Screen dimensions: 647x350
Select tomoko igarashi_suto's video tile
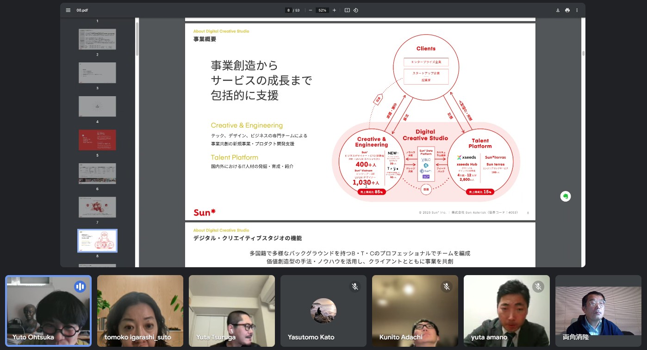[x=140, y=311]
